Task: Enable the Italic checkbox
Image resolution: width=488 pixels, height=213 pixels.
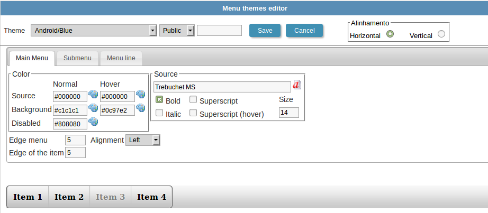Action: click(159, 113)
